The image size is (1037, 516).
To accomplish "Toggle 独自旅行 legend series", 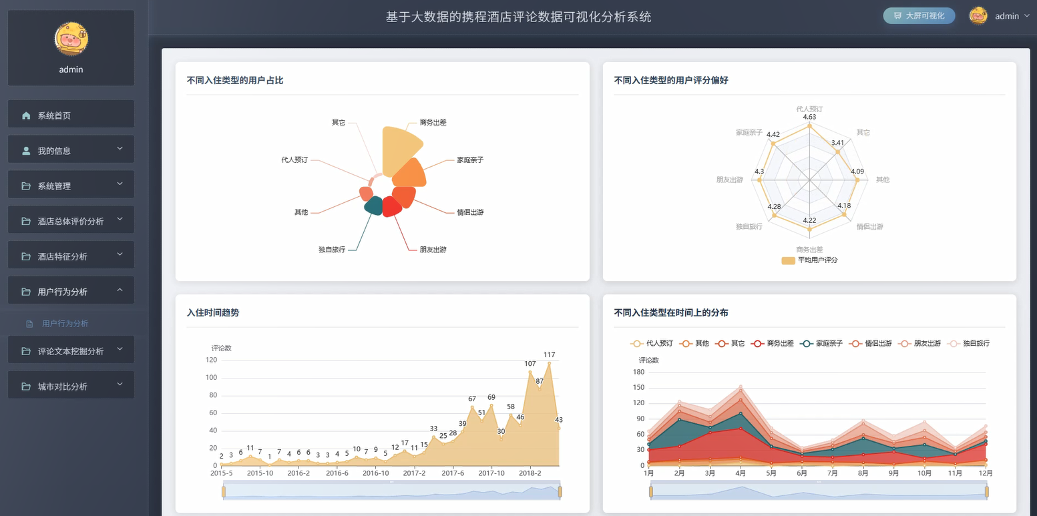I will (968, 343).
